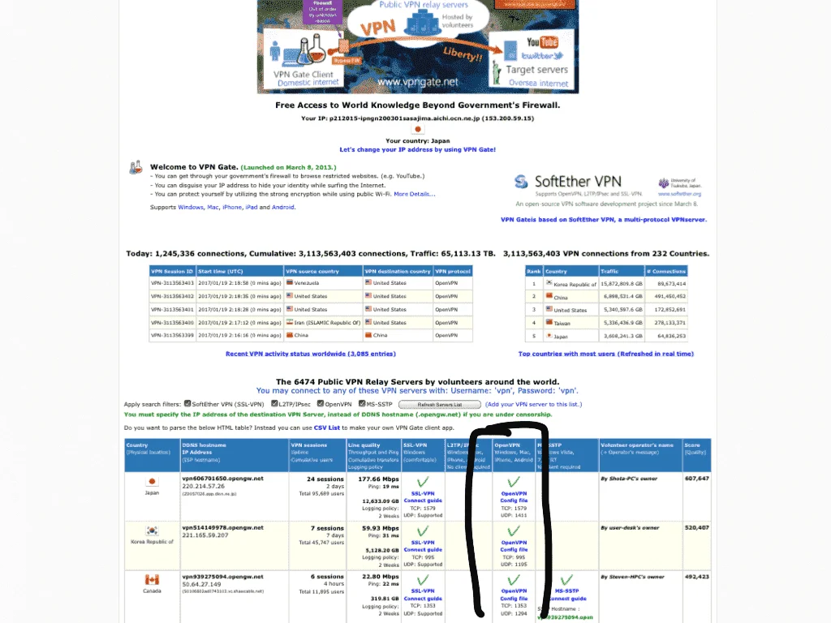Click IP address 221.165.59.207
Screen dimensions: 831x623
(207, 535)
